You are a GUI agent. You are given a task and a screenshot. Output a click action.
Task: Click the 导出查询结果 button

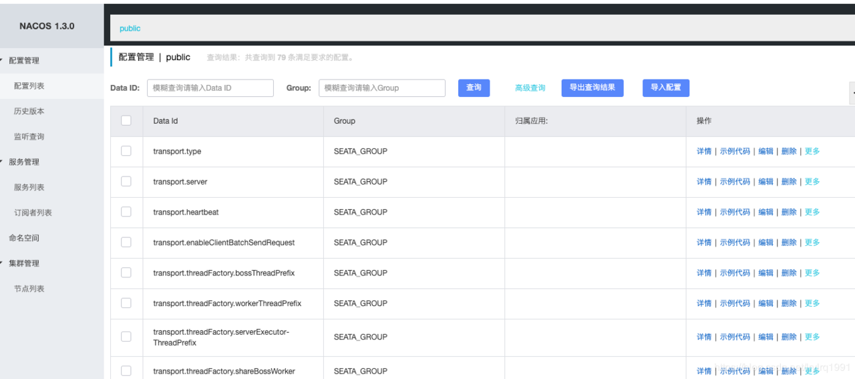[592, 88]
